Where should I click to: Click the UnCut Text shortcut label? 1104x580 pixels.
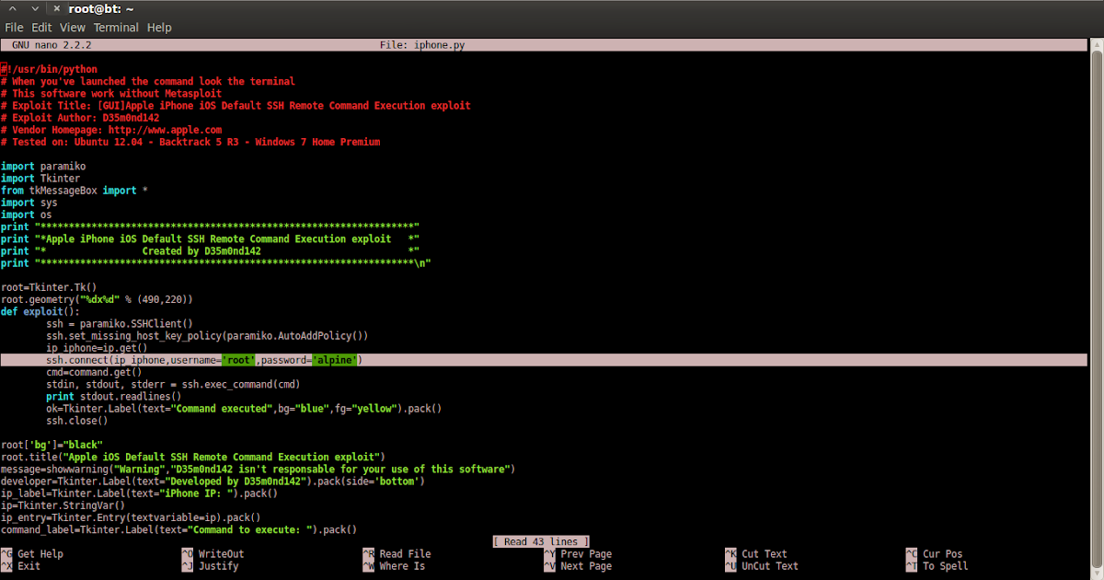point(770,566)
